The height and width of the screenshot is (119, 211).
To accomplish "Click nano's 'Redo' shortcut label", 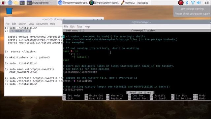I will [202, 99].
